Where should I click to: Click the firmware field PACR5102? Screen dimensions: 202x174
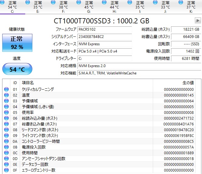104,29
